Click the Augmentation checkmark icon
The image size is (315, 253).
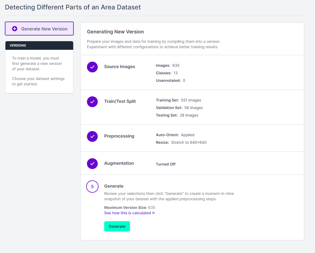(92, 163)
